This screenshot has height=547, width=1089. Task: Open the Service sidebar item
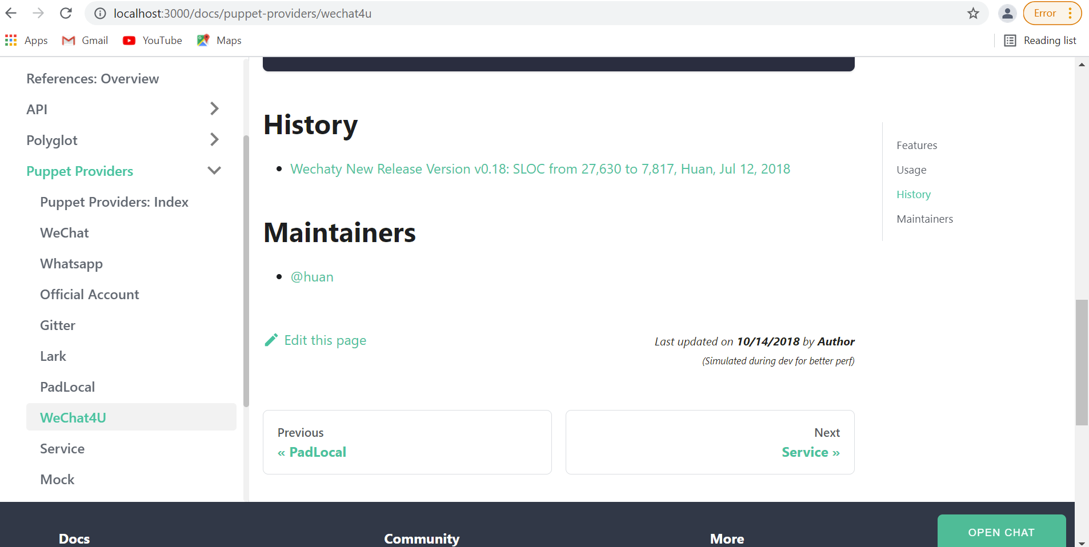click(x=62, y=449)
